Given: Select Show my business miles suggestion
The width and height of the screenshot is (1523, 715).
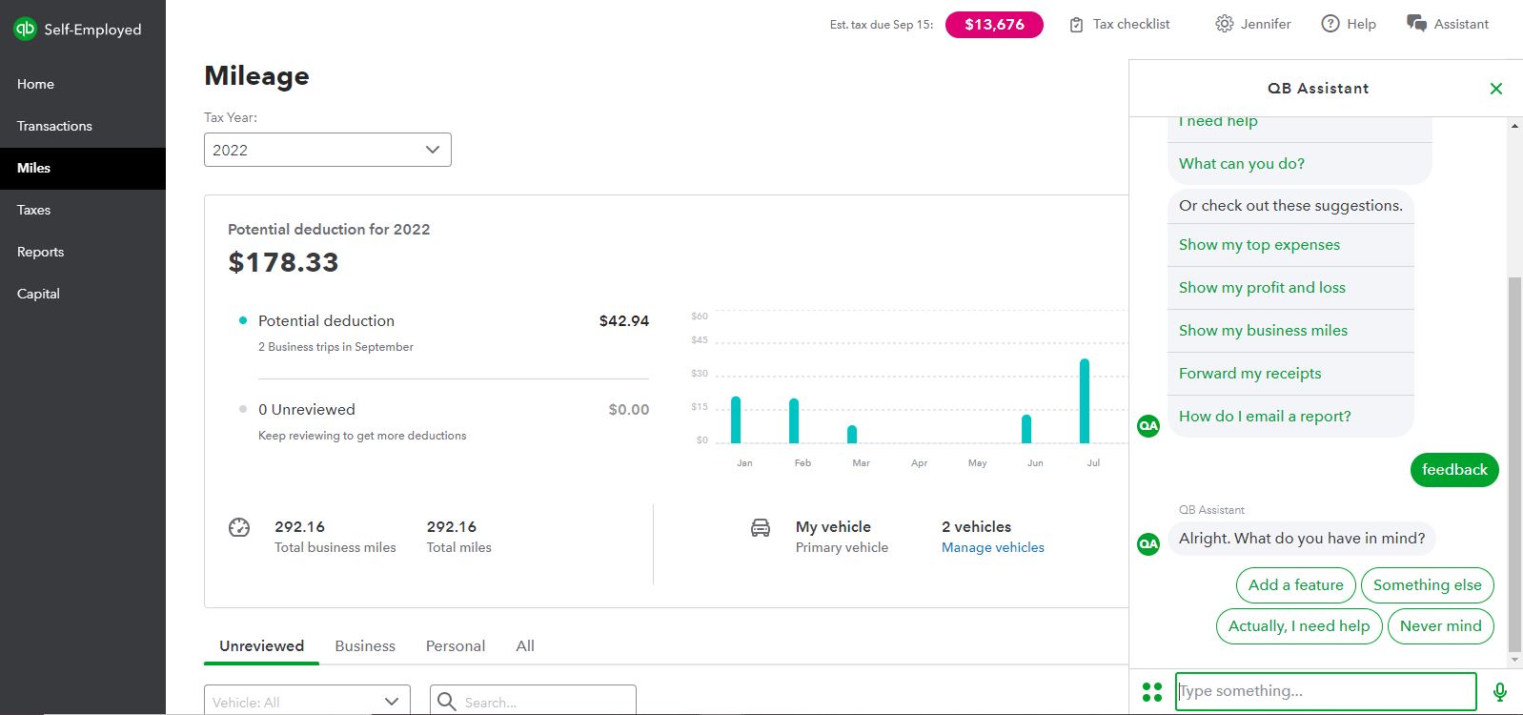Looking at the screenshot, I should click(1290, 331).
